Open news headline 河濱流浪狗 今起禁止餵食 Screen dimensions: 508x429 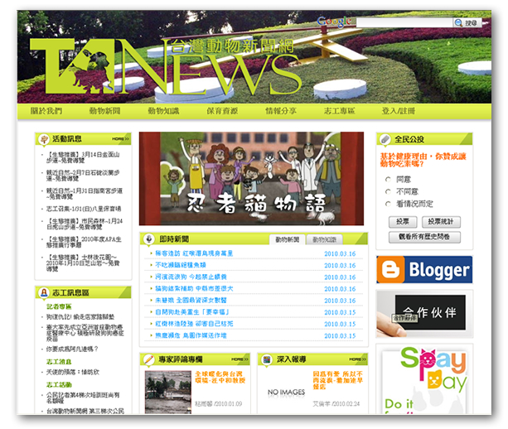[x=191, y=277]
